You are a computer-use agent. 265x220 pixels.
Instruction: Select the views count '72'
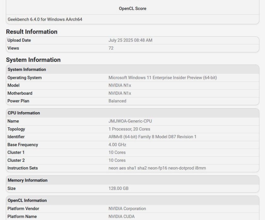pyautogui.click(x=111, y=48)
